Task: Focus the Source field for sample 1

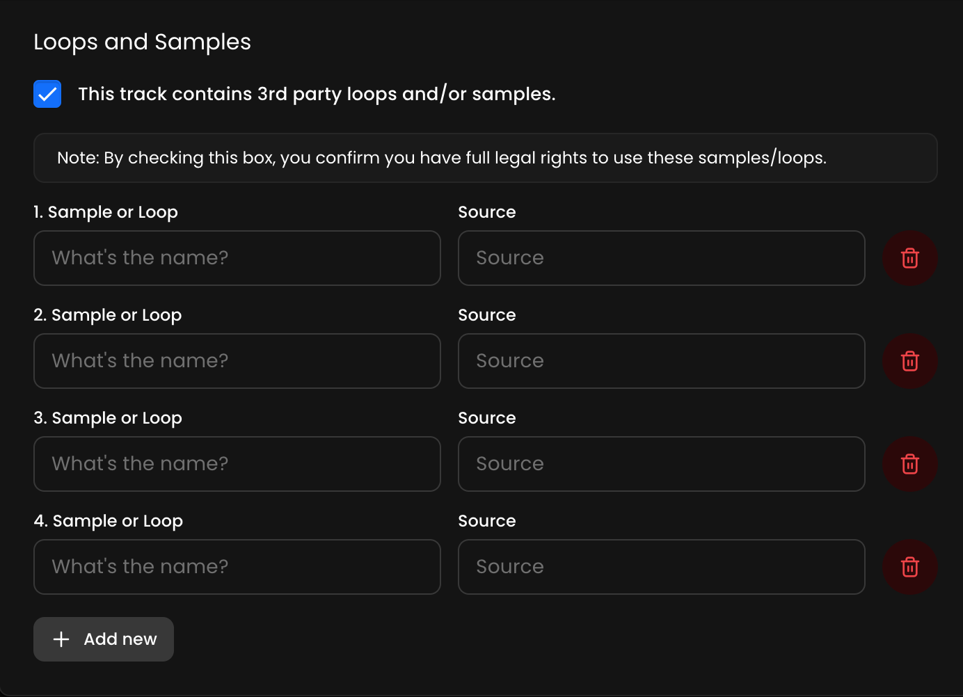Action: point(661,258)
